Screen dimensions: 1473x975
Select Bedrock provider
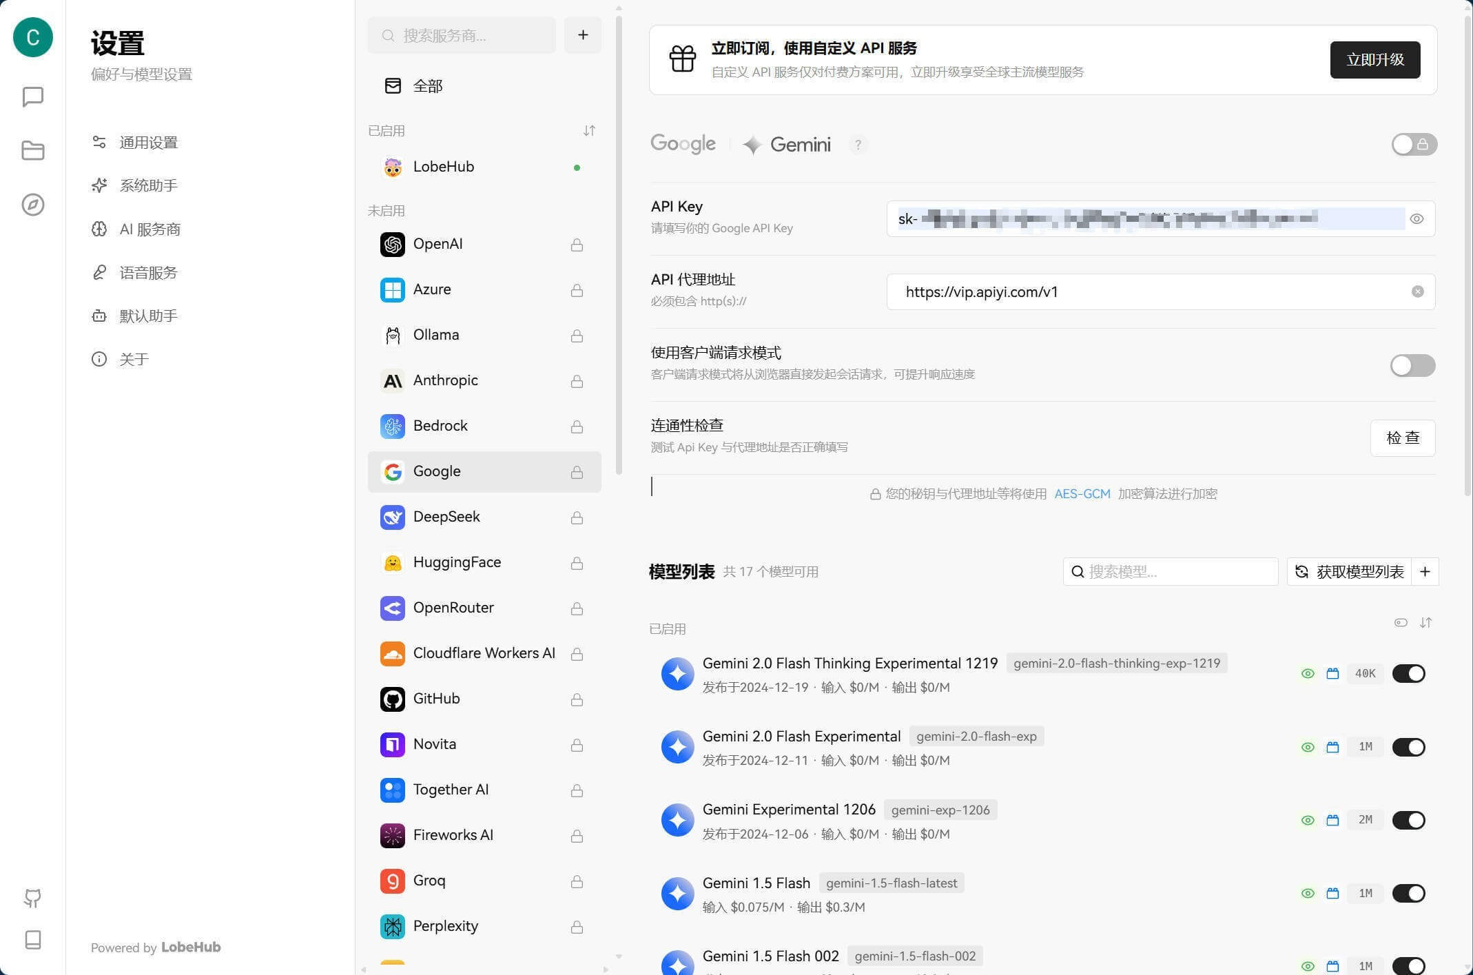pos(484,427)
